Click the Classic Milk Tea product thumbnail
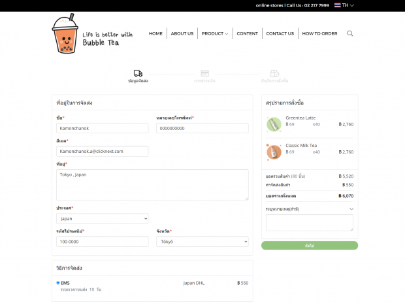 (274, 151)
